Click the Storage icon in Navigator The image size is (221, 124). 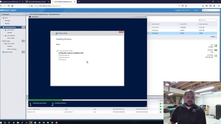(x=3, y=41)
